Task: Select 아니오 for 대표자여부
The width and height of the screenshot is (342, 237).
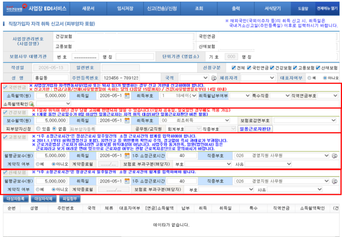Action: click(325, 78)
